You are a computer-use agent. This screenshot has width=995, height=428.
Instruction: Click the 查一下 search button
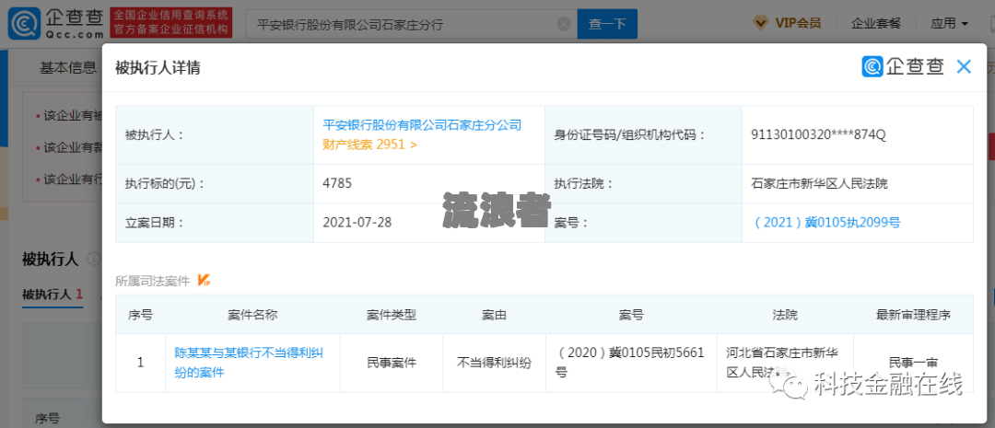(x=607, y=25)
